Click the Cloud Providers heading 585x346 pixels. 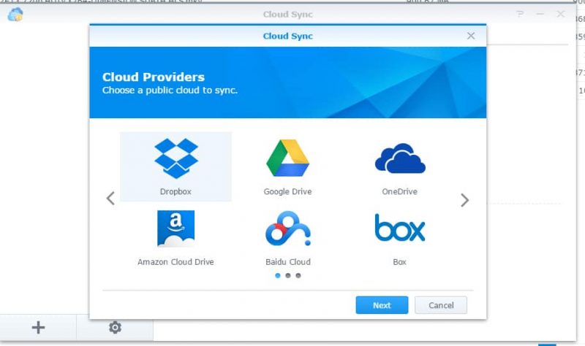tap(154, 77)
